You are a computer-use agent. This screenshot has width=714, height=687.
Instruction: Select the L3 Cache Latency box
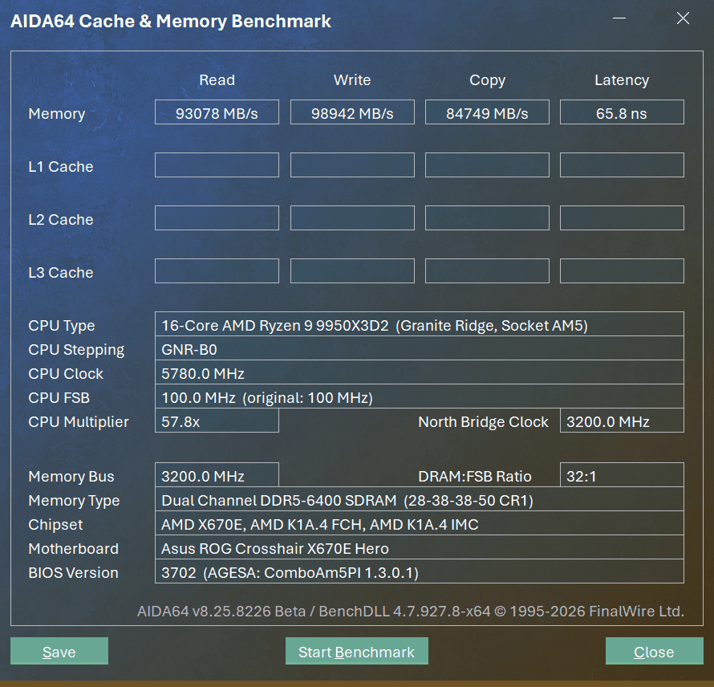(622, 271)
